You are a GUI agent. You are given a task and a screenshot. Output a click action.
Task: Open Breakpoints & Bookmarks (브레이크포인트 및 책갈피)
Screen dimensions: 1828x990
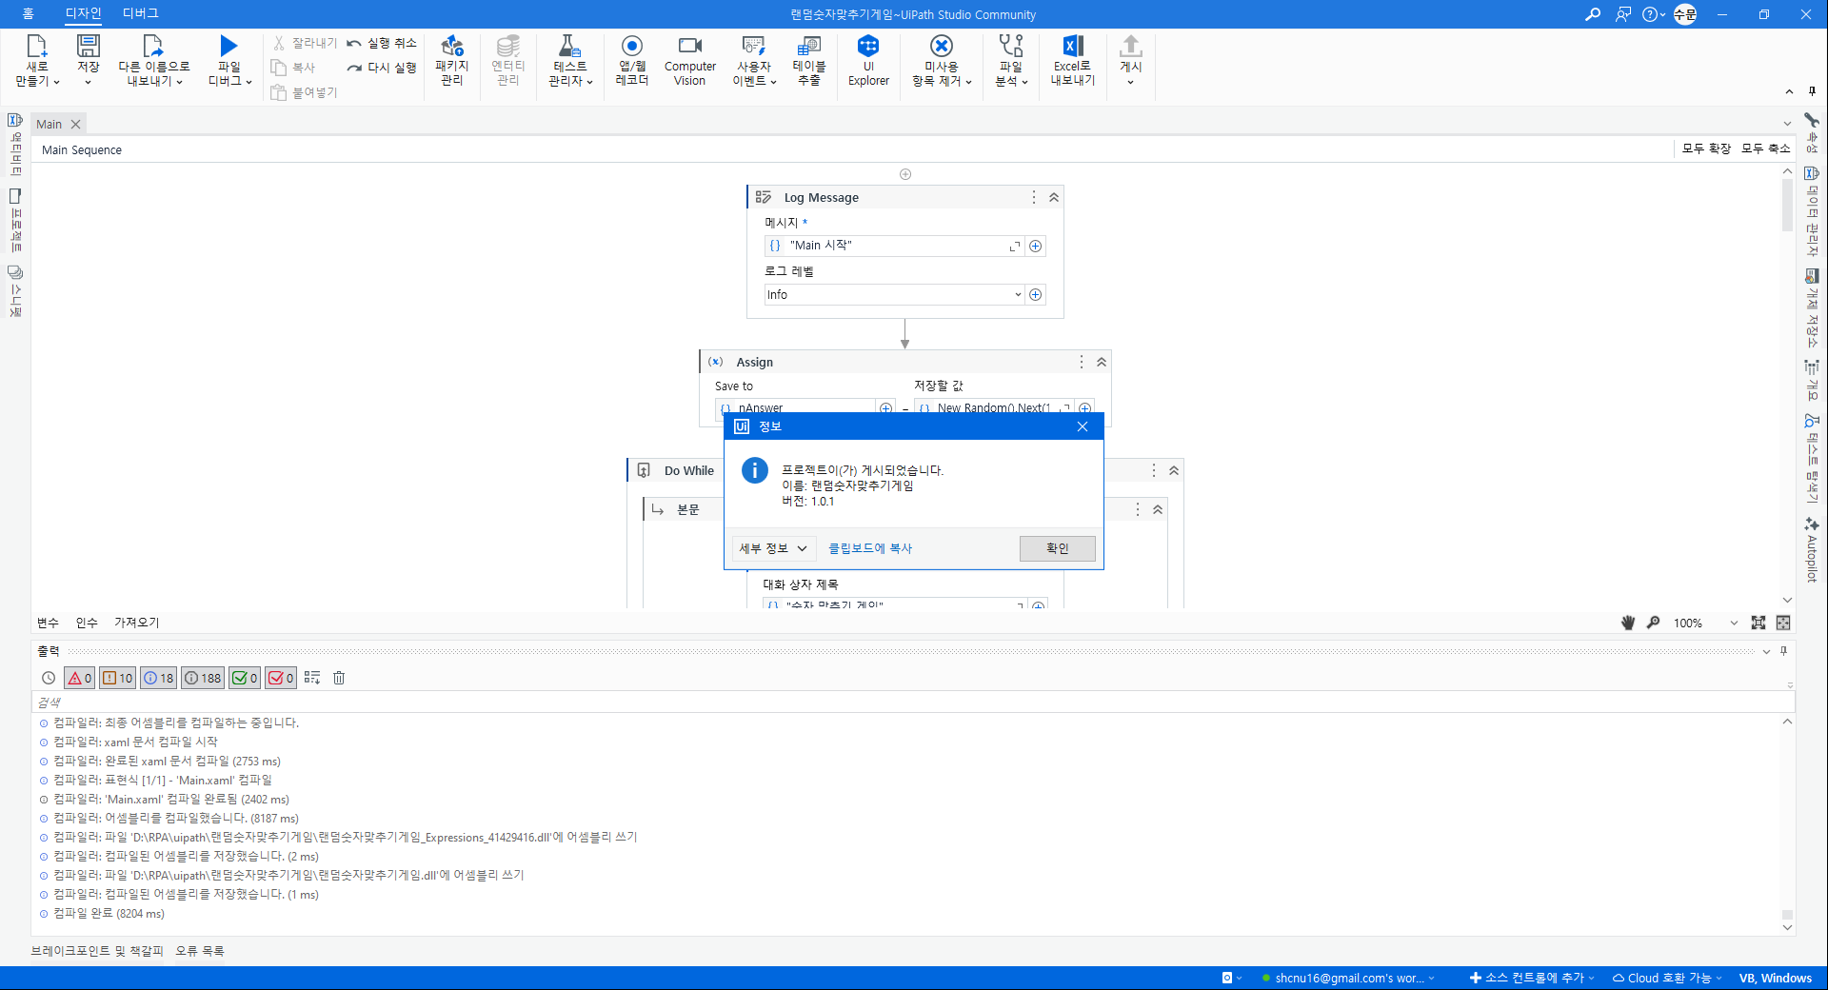click(97, 951)
